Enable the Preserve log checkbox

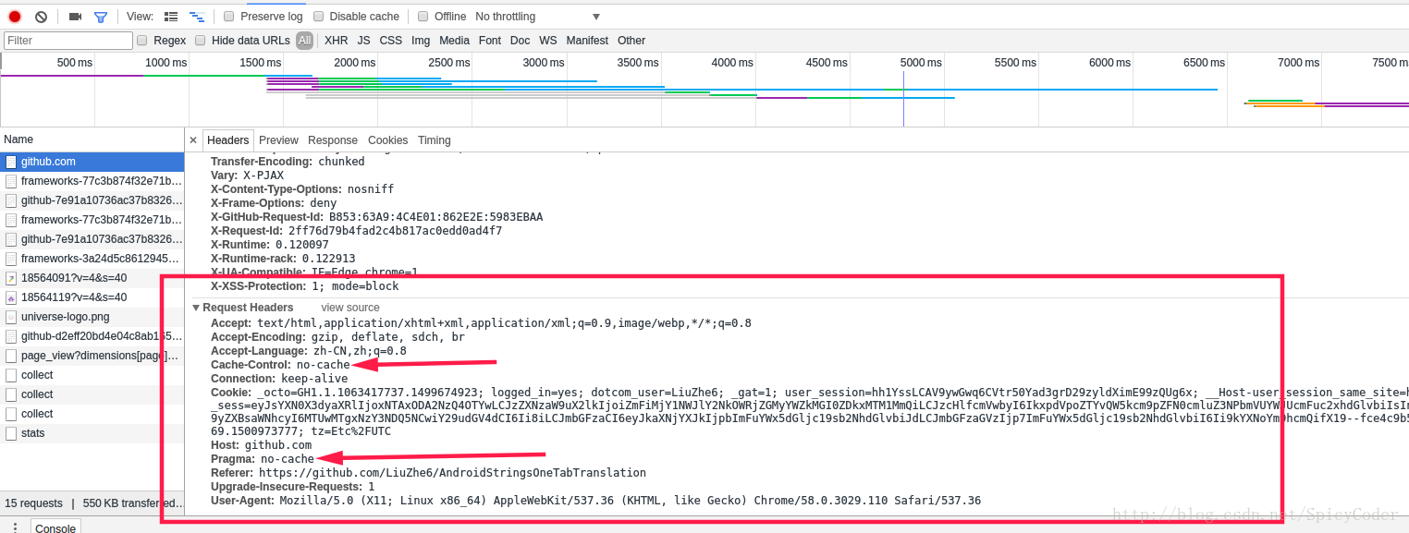coord(229,17)
